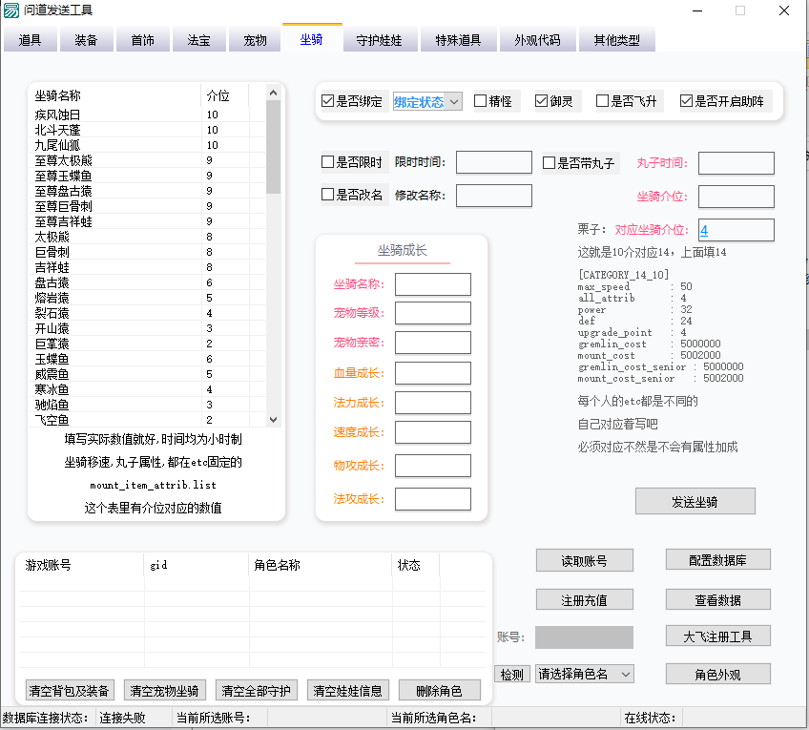Expand the 请选择角色名 dropdown
809x730 pixels.
click(x=584, y=674)
